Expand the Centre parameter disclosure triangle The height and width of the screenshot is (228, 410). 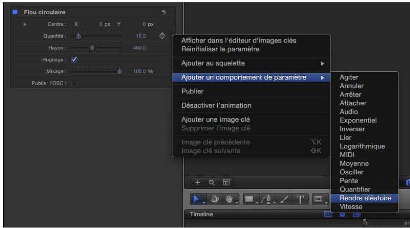[25, 25]
